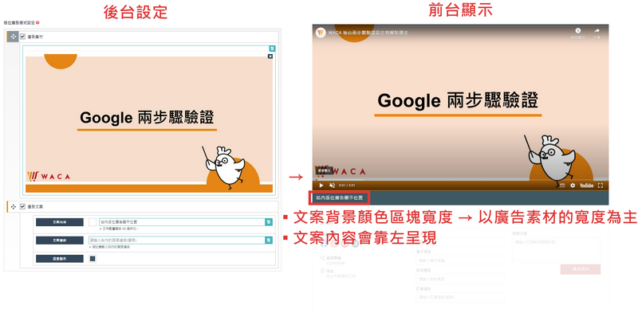Open the video settings gear
The width and height of the screenshot is (638, 309).
[x=573, y=186]
